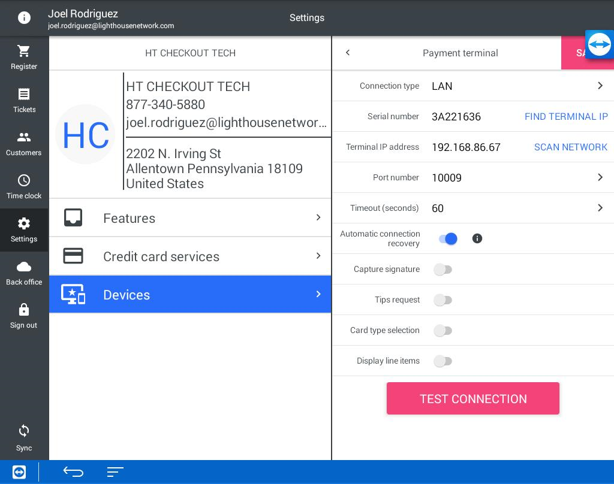Select Credit card services

[x=190, y=256]
